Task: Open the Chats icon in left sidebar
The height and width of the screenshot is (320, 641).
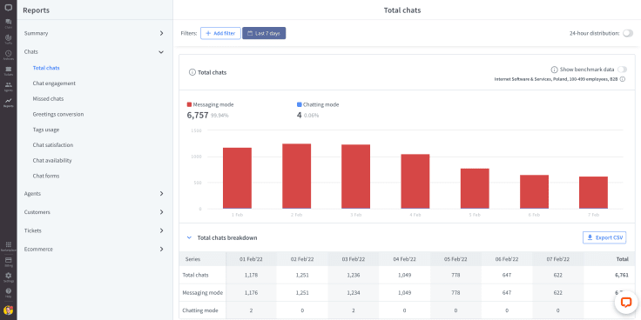Action: coord(8,23)
